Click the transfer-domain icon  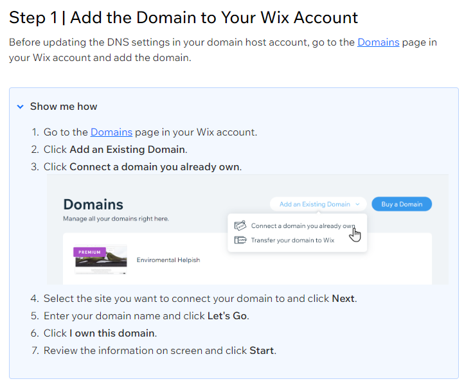tap(240, 240)
